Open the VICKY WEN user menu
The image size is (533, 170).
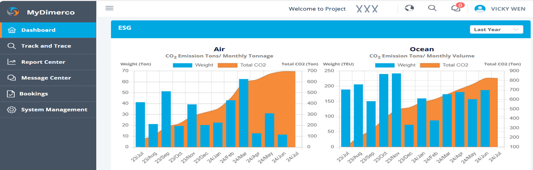click(508, 9)
